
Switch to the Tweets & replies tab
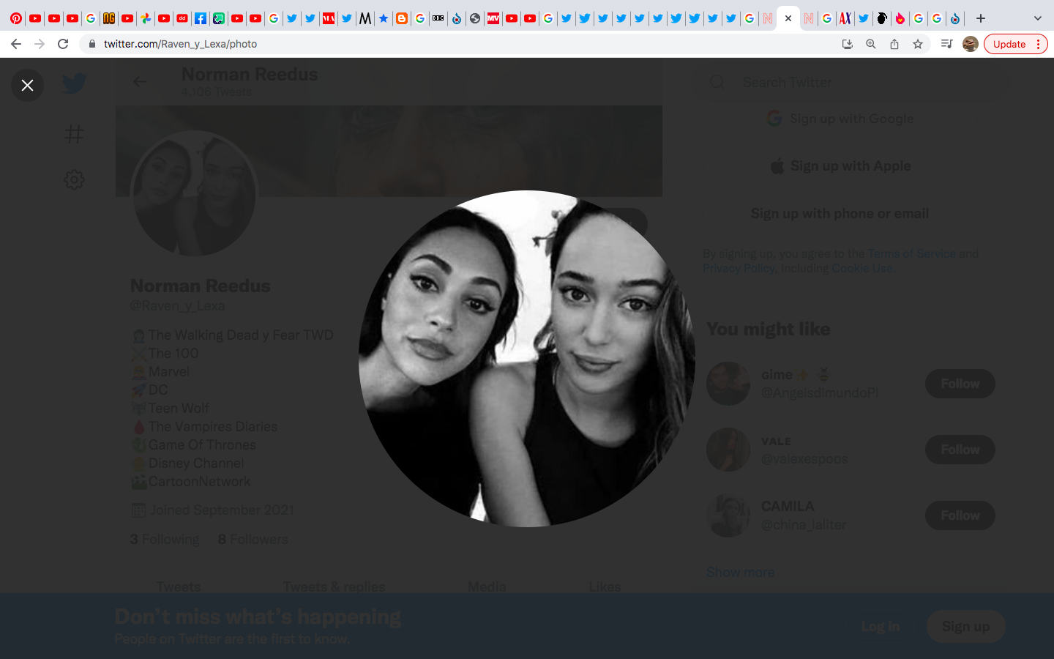tap(334, 586)
